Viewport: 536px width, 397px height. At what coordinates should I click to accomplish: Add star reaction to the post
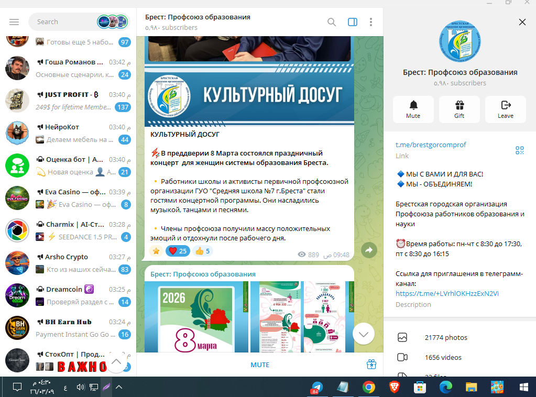(x=156, y=251)
